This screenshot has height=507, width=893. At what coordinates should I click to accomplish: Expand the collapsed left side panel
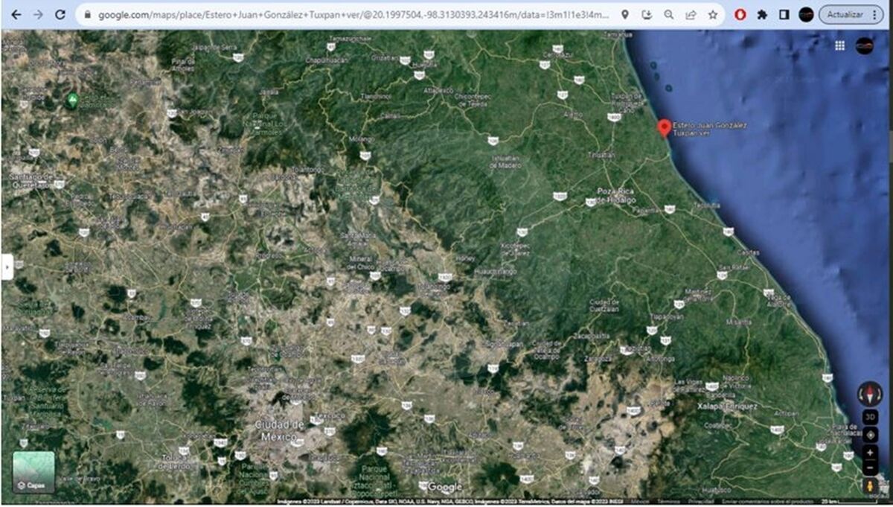7,266
